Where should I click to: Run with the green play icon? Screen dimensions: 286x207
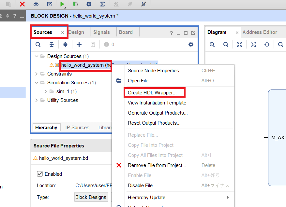pos(62,4)
